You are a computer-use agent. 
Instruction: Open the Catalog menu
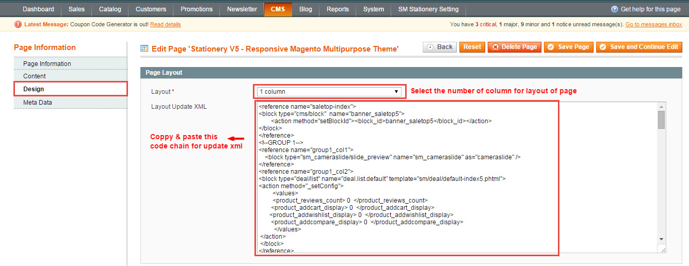[110, 9]
